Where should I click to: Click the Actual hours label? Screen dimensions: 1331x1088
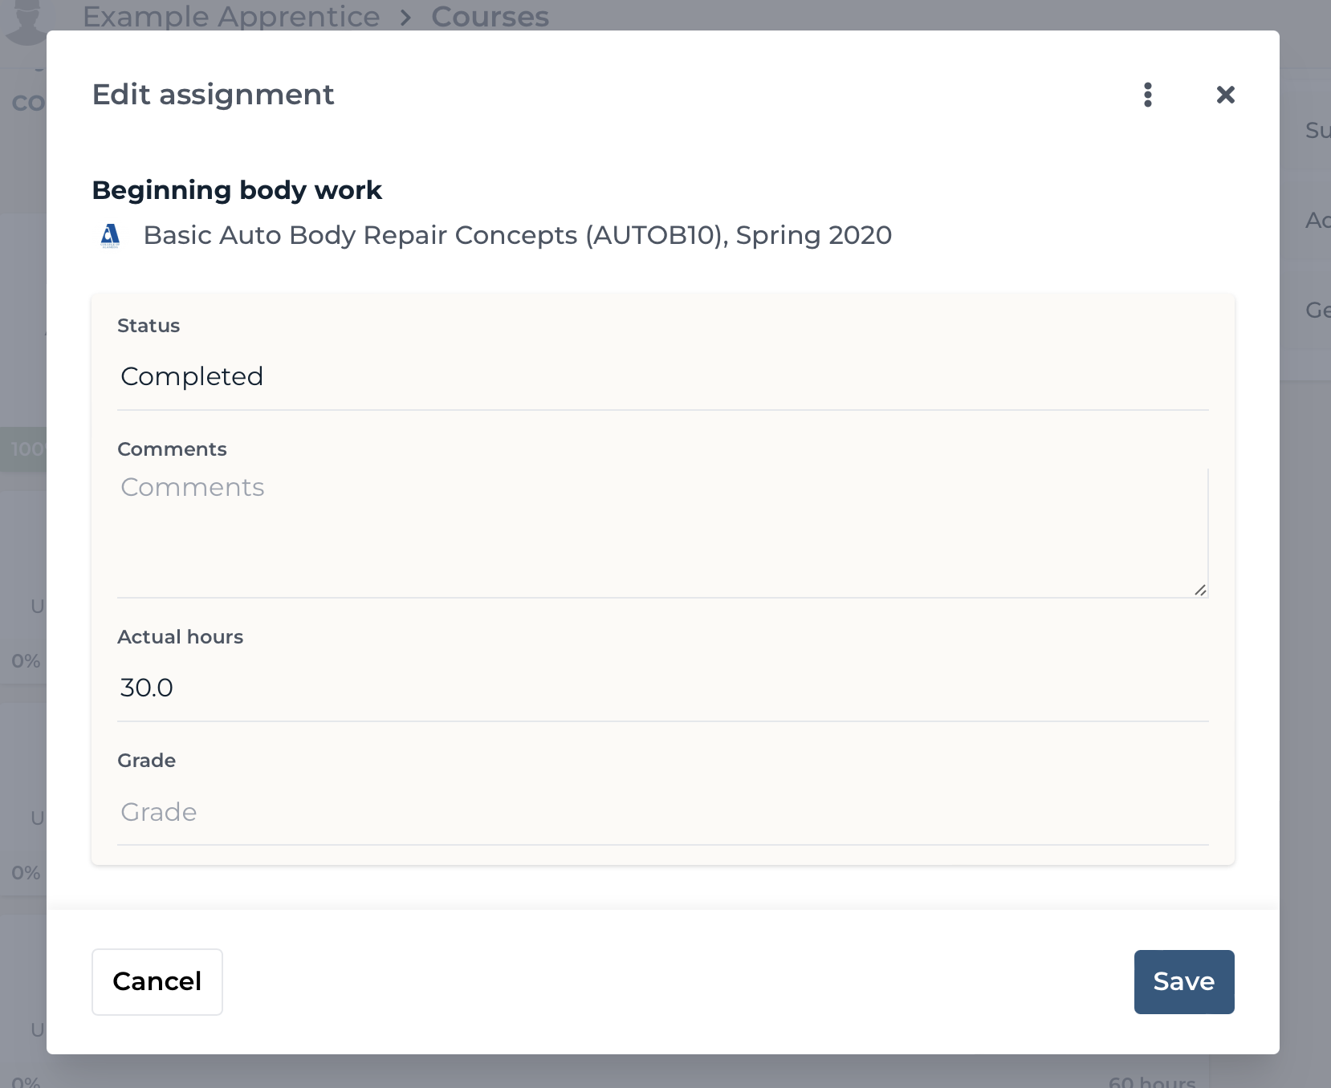click(x=180, y=637)
